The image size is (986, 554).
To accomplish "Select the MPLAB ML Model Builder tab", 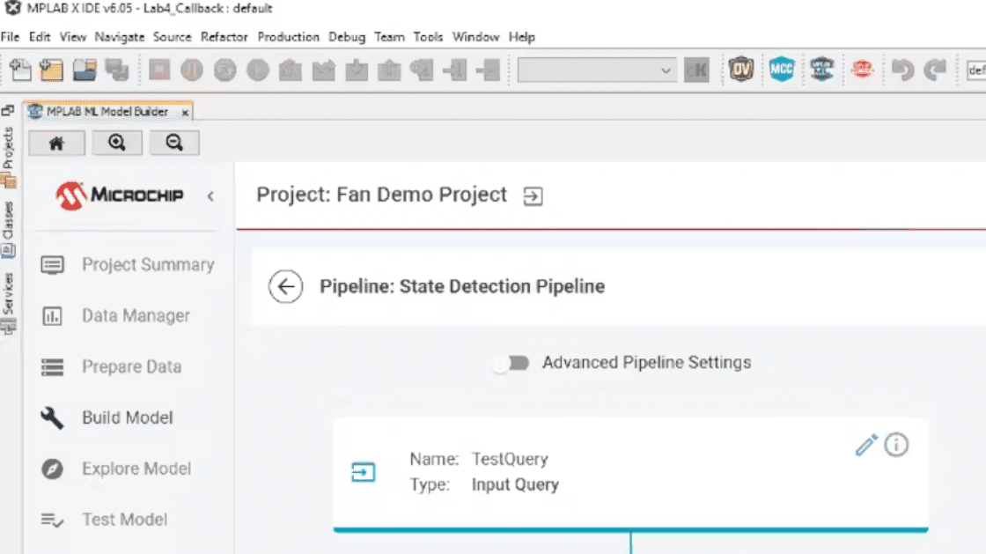I will [x=107, y=111].
